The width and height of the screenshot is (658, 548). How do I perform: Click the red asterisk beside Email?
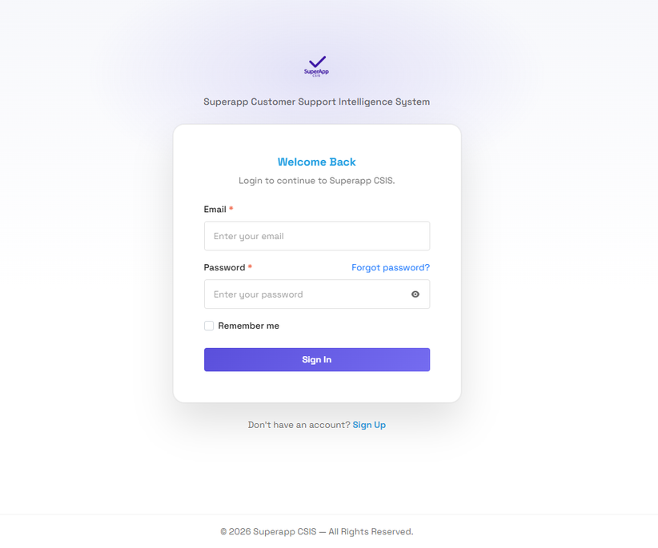[231, 209]
